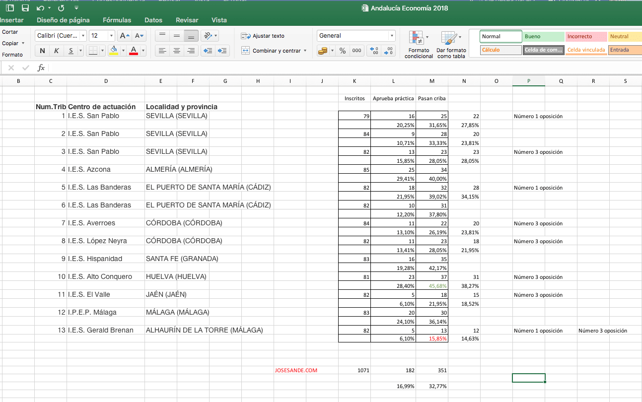This screenshot has height=402, width=642.
Task: Click the Copiar button
Action: coord(10,43)
